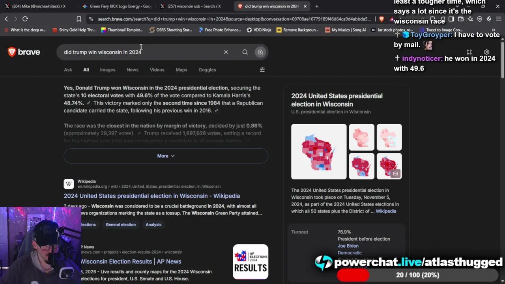Clear the search query with the X icon
This screenshot has height=284, width=505.
point(226,52)
